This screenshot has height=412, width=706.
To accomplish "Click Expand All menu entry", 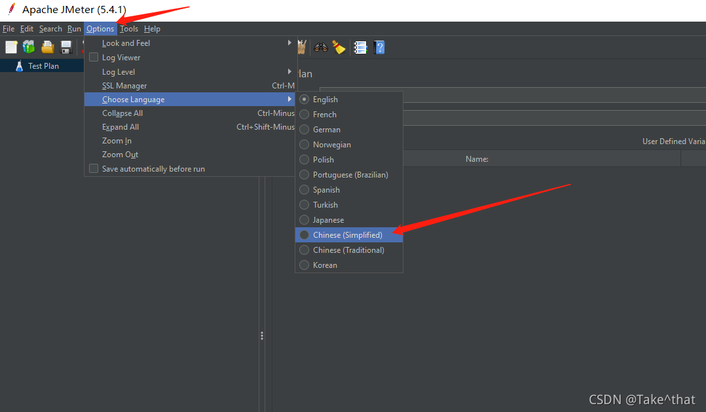I will 189,127.
